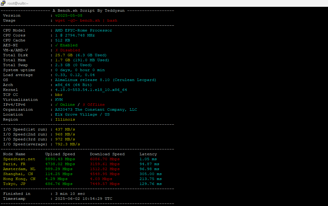
Task: Click the Speedtest.net latency "1.05 ms"
Action: tap(148, 160)
